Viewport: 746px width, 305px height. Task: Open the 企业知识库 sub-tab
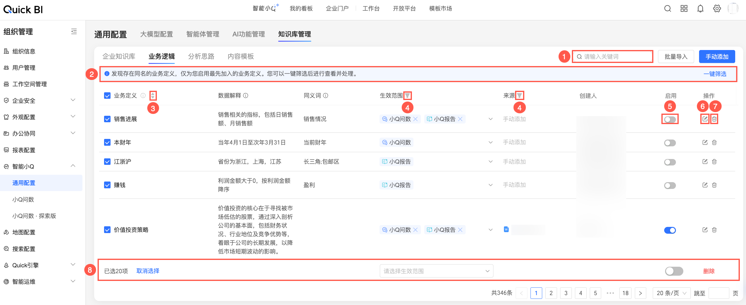pyautogui.click(x=119, y=56)
